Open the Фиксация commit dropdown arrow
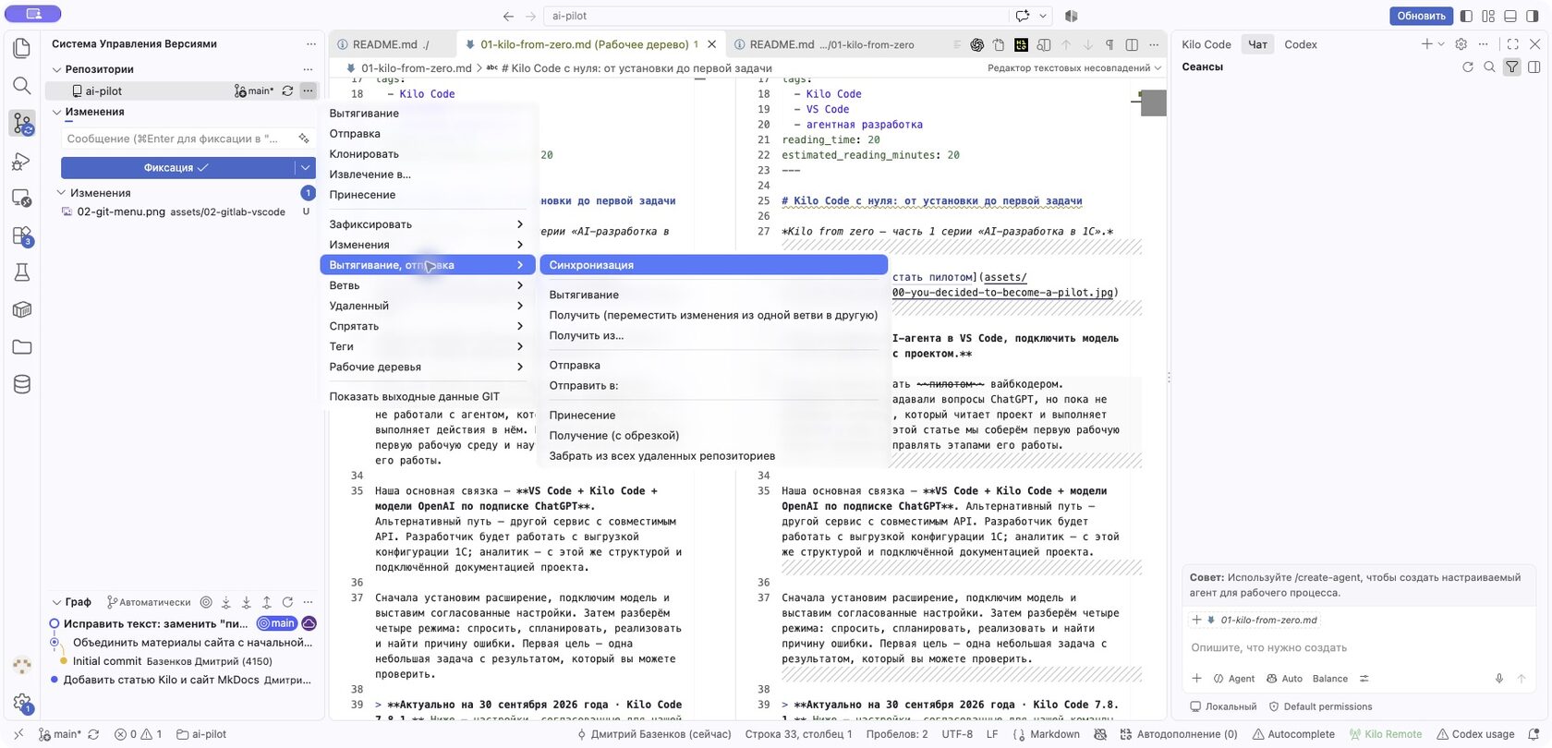Image resolution: width=1552 pixels, height=748 pixels. (x=306, y=167)
